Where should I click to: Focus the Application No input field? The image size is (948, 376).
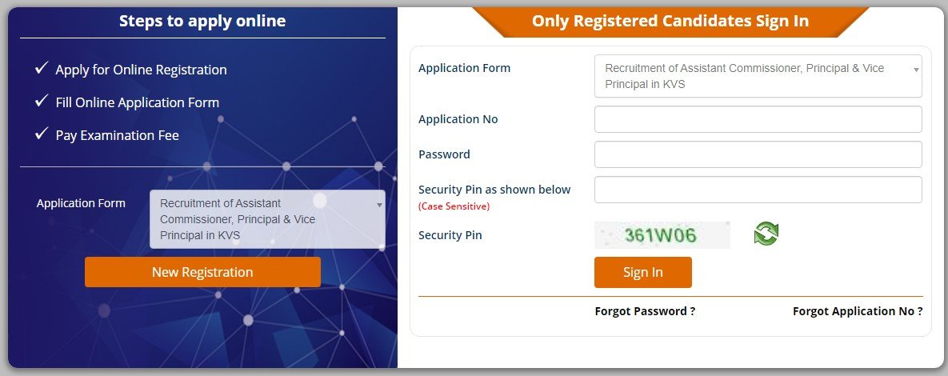point(758,119)
